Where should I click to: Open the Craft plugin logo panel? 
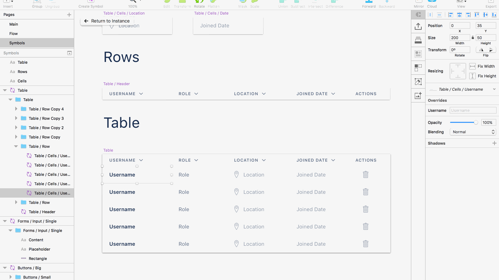[418, 15]
